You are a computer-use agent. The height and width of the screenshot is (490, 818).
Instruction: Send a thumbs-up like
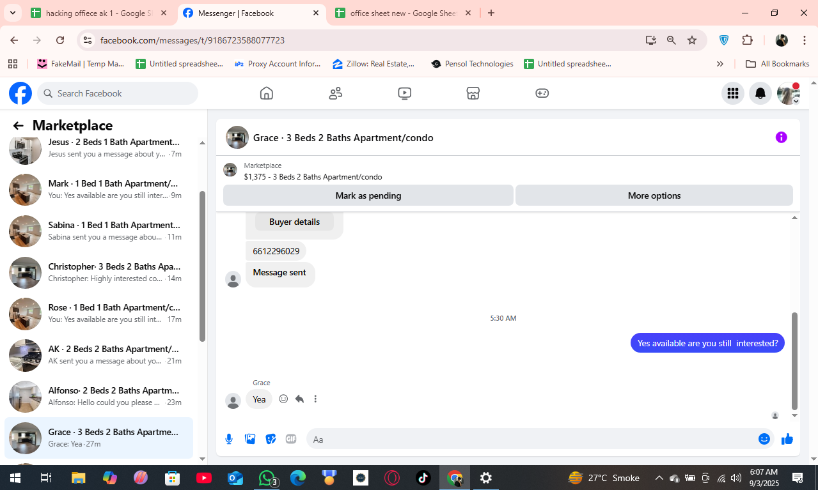click(x=787, y=439)
